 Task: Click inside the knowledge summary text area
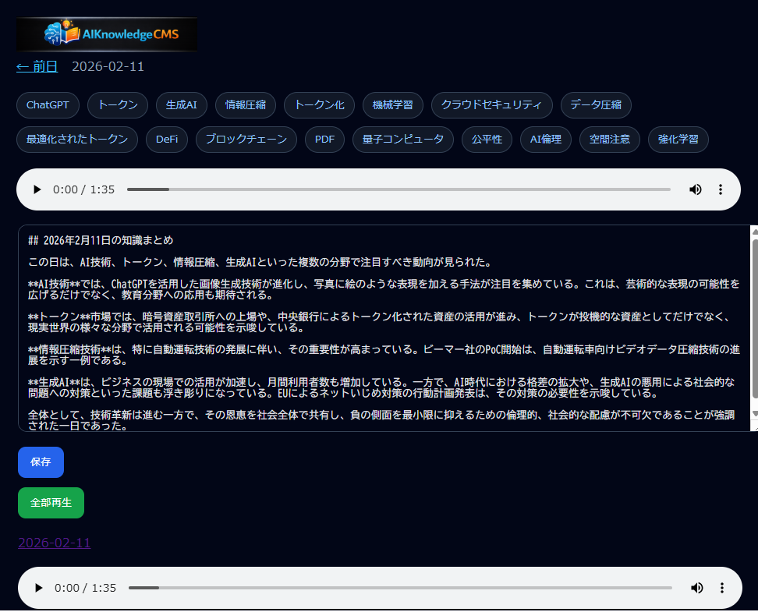[x=382, y=327]
